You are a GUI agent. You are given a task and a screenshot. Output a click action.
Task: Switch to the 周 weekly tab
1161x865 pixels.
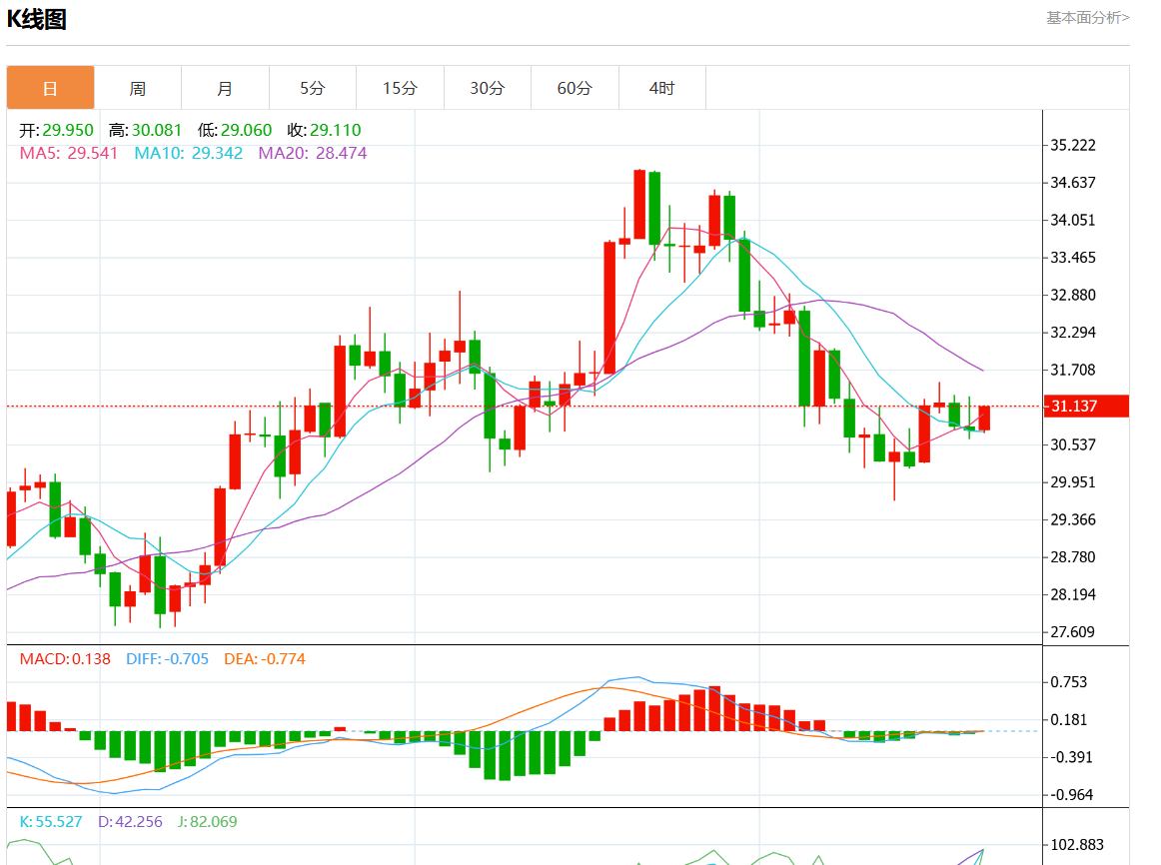(137, 88)
